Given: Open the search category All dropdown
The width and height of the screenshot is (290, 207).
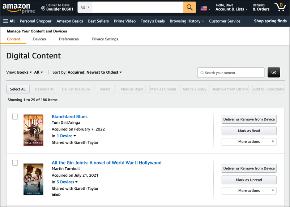Looking at the screenshot, I should [85, 7].
